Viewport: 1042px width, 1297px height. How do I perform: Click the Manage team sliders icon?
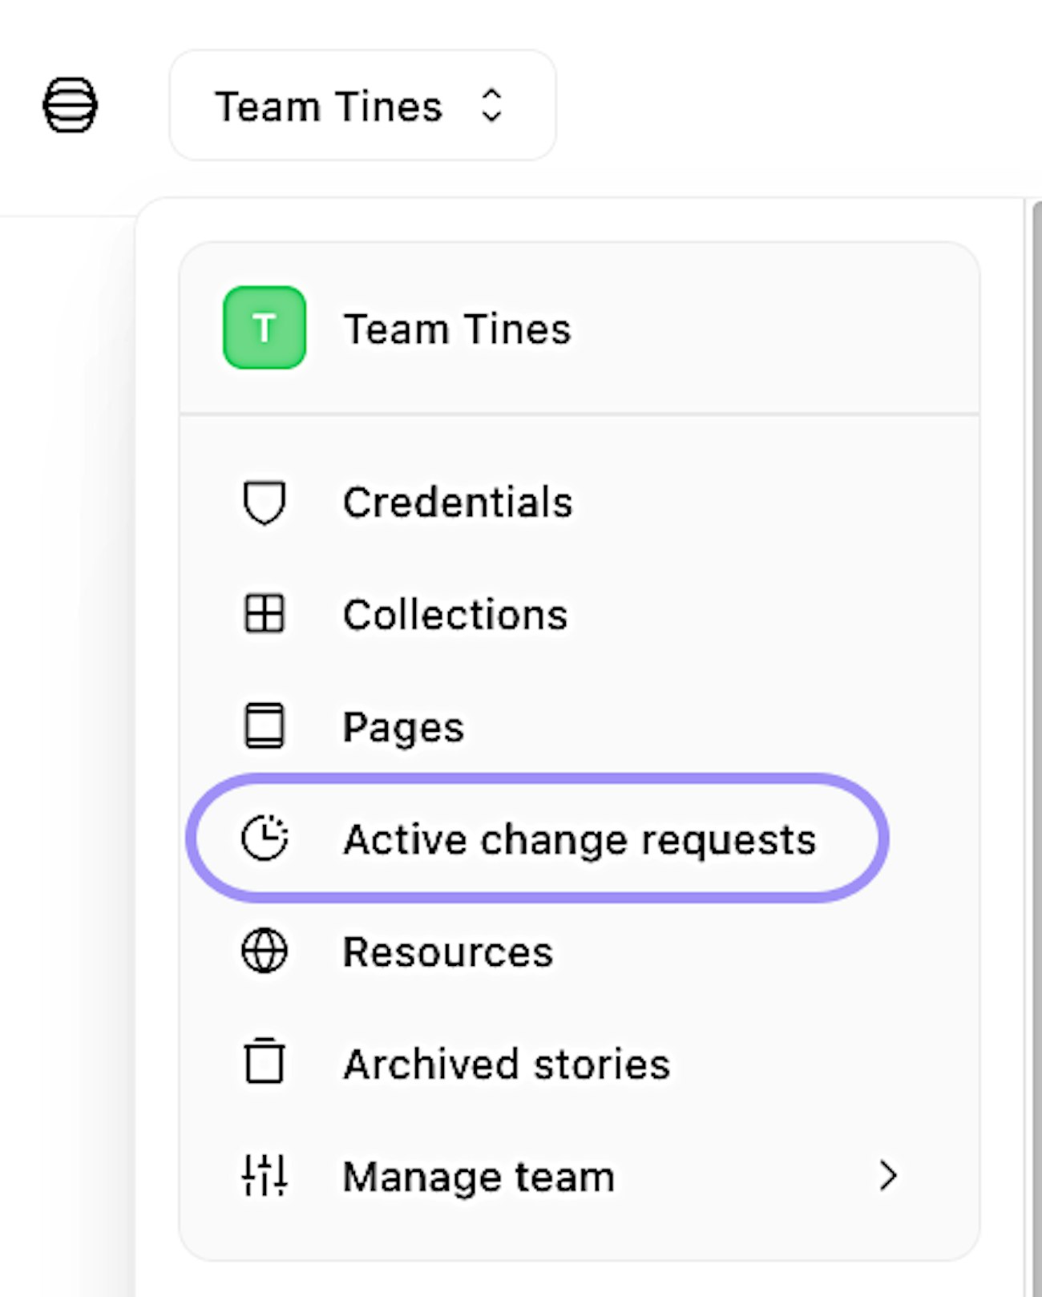tap(265, 1175)
